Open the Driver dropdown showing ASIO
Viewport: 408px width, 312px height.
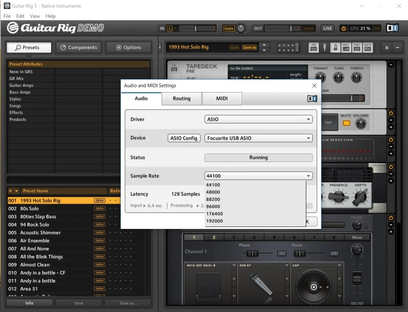(258, 119)
